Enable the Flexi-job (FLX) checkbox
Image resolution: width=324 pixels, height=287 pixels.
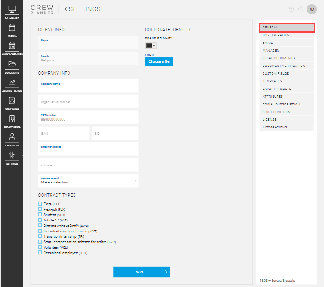click(x=40, y=209)
